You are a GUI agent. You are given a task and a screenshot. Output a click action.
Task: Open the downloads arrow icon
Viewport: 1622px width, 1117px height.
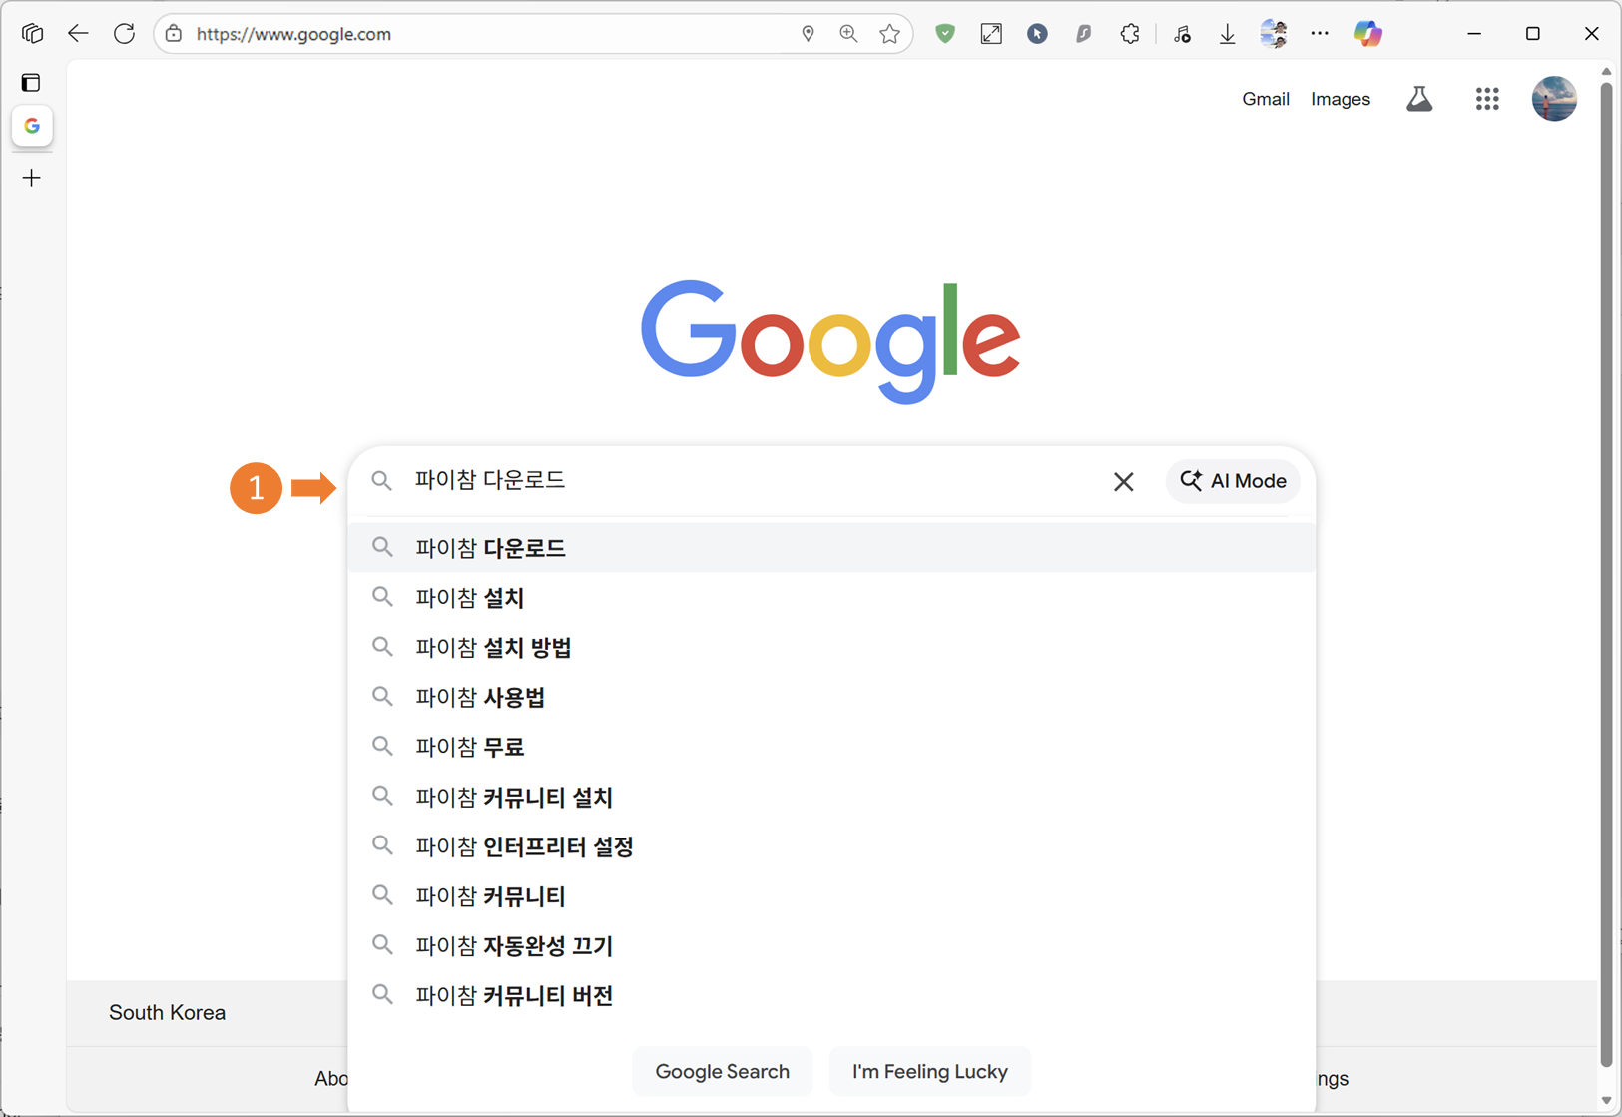pos(1227,34)
